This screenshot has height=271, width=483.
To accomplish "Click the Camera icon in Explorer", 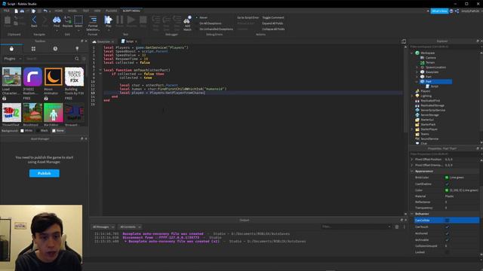I will coord(423,58).
